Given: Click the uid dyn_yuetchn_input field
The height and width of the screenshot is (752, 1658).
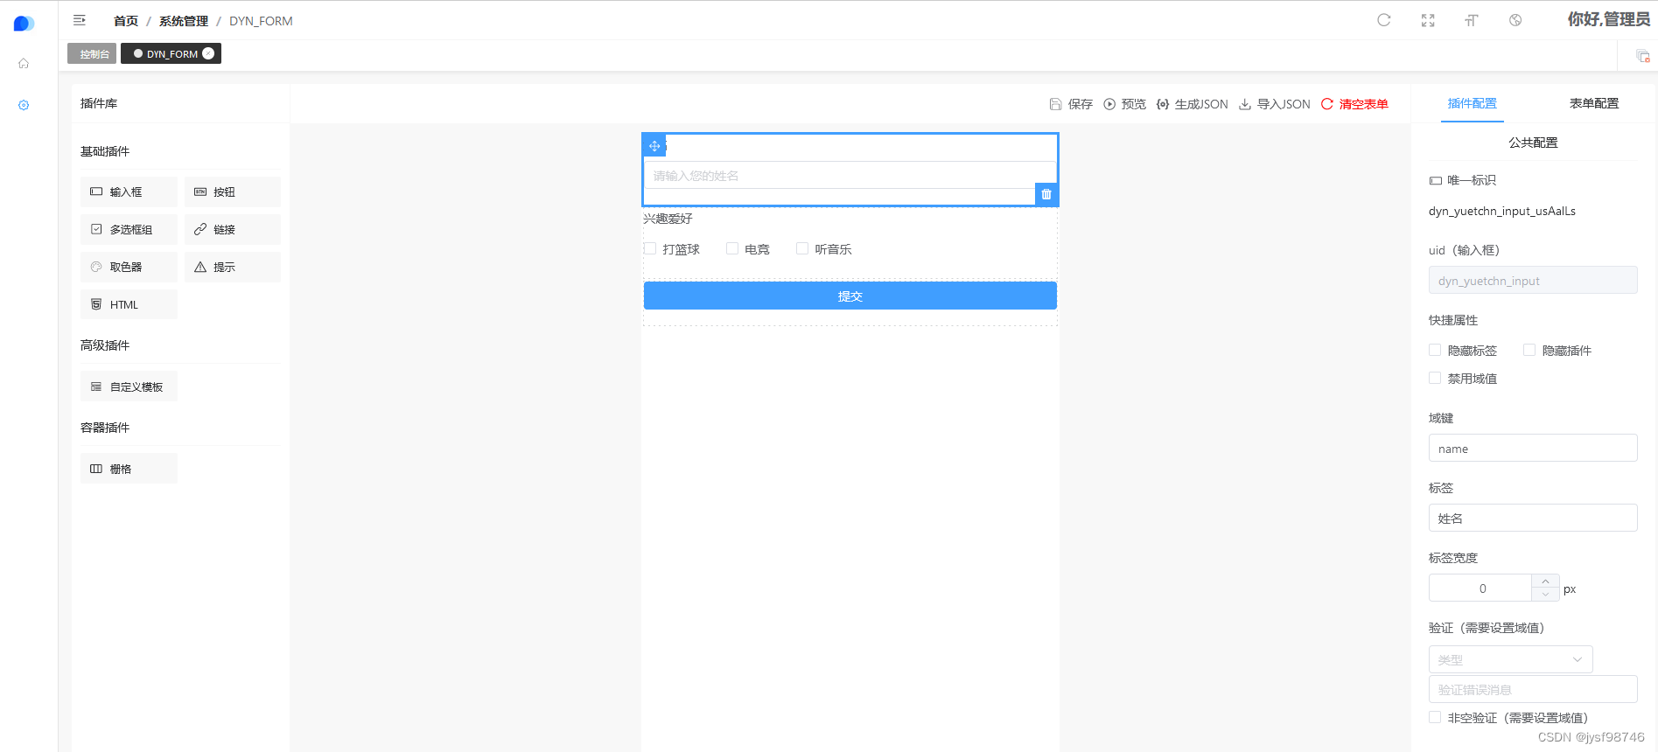Looking at the screenshot, I should coord(1533,280).
